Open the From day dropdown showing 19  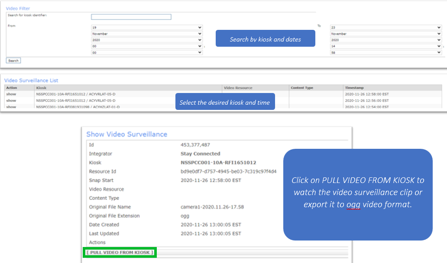[x=146, y=27]
